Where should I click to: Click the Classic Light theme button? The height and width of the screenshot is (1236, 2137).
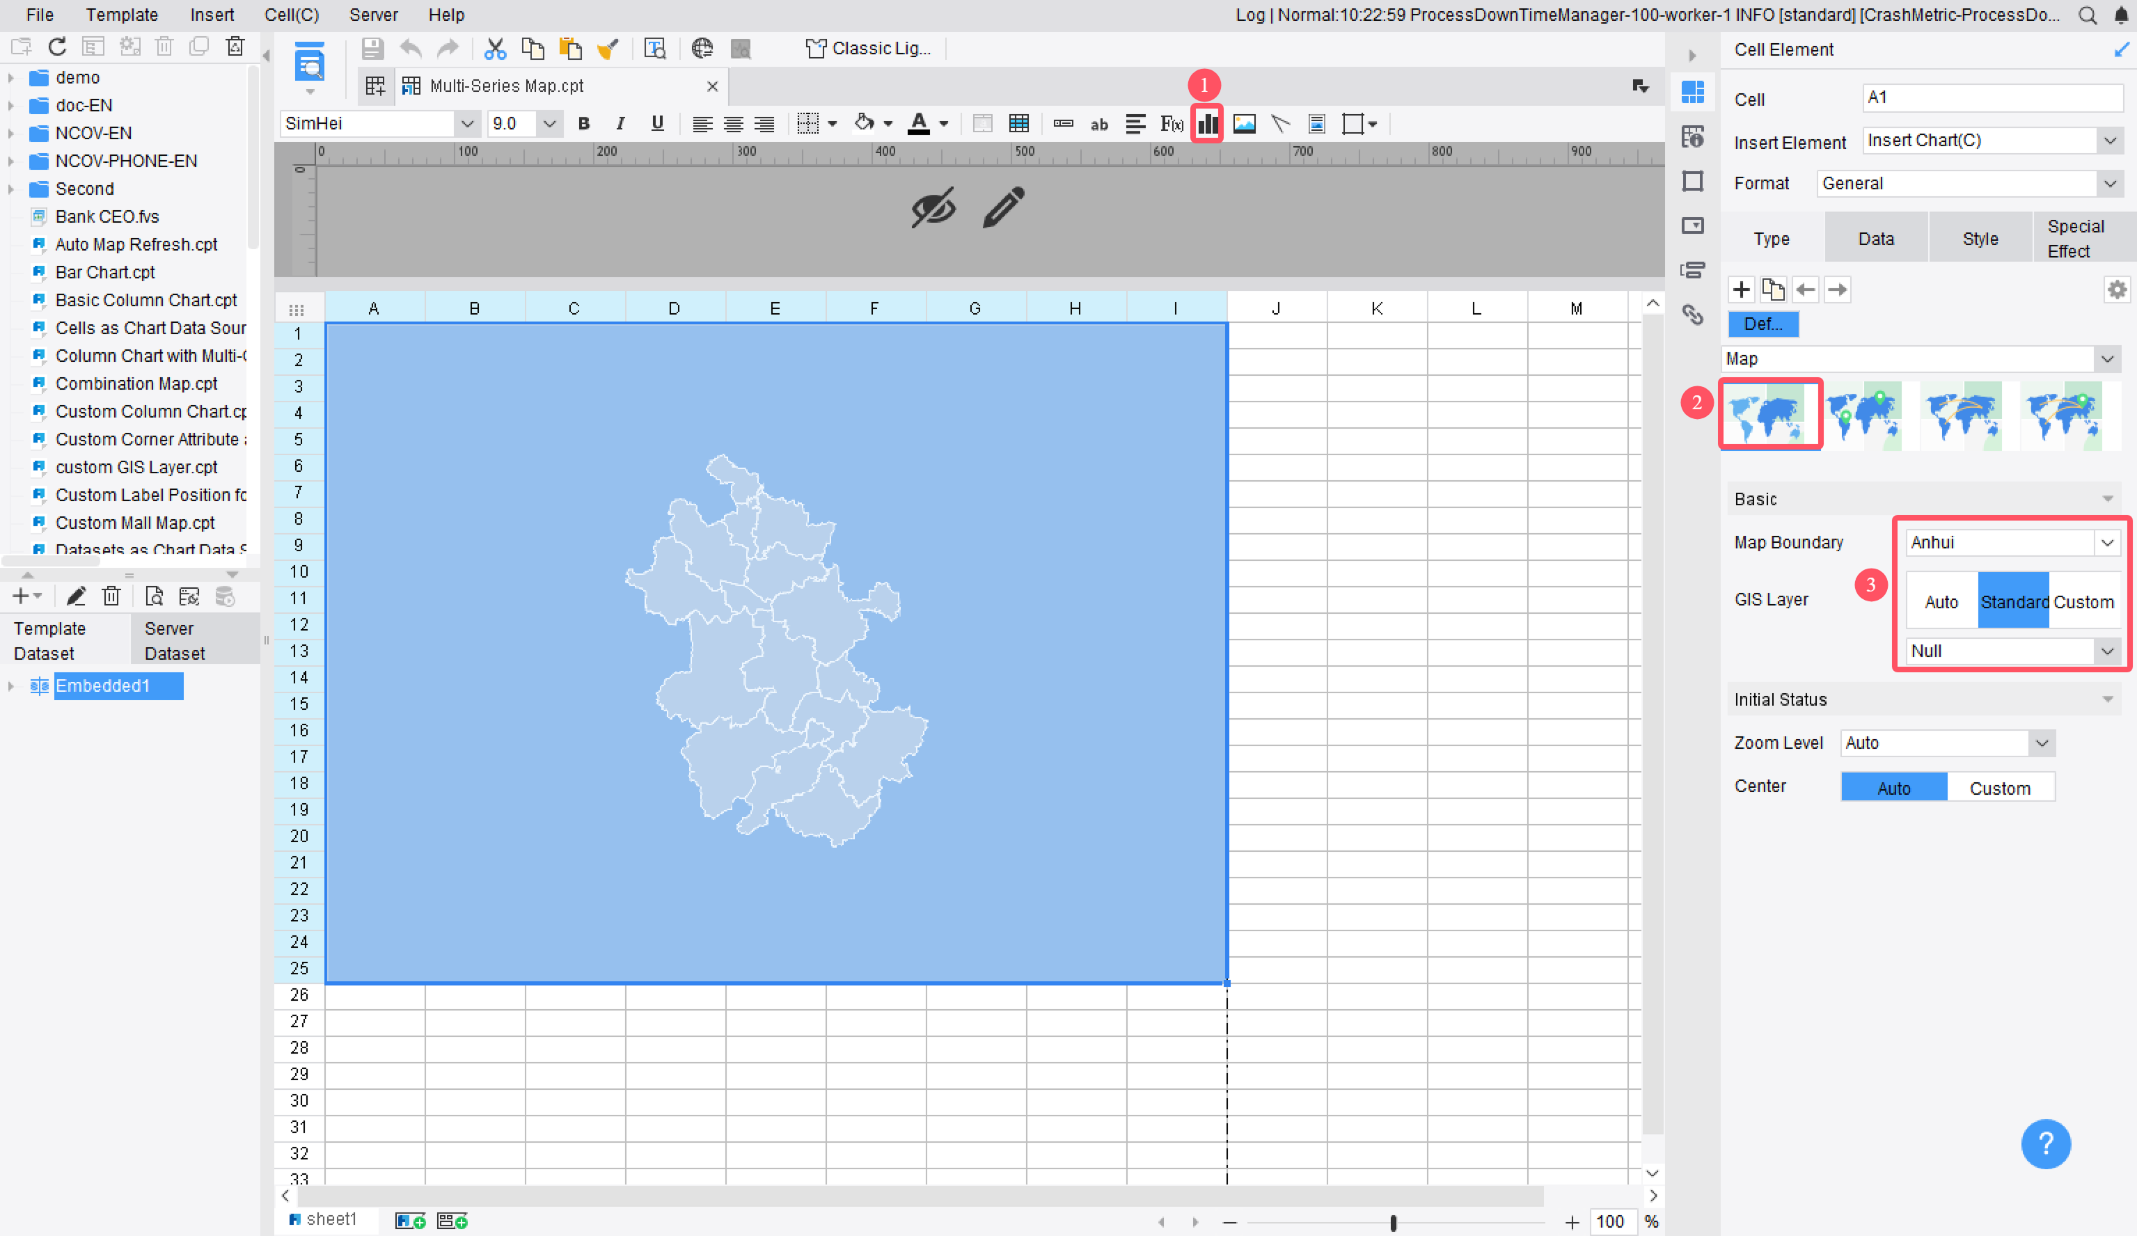[868, 48]
